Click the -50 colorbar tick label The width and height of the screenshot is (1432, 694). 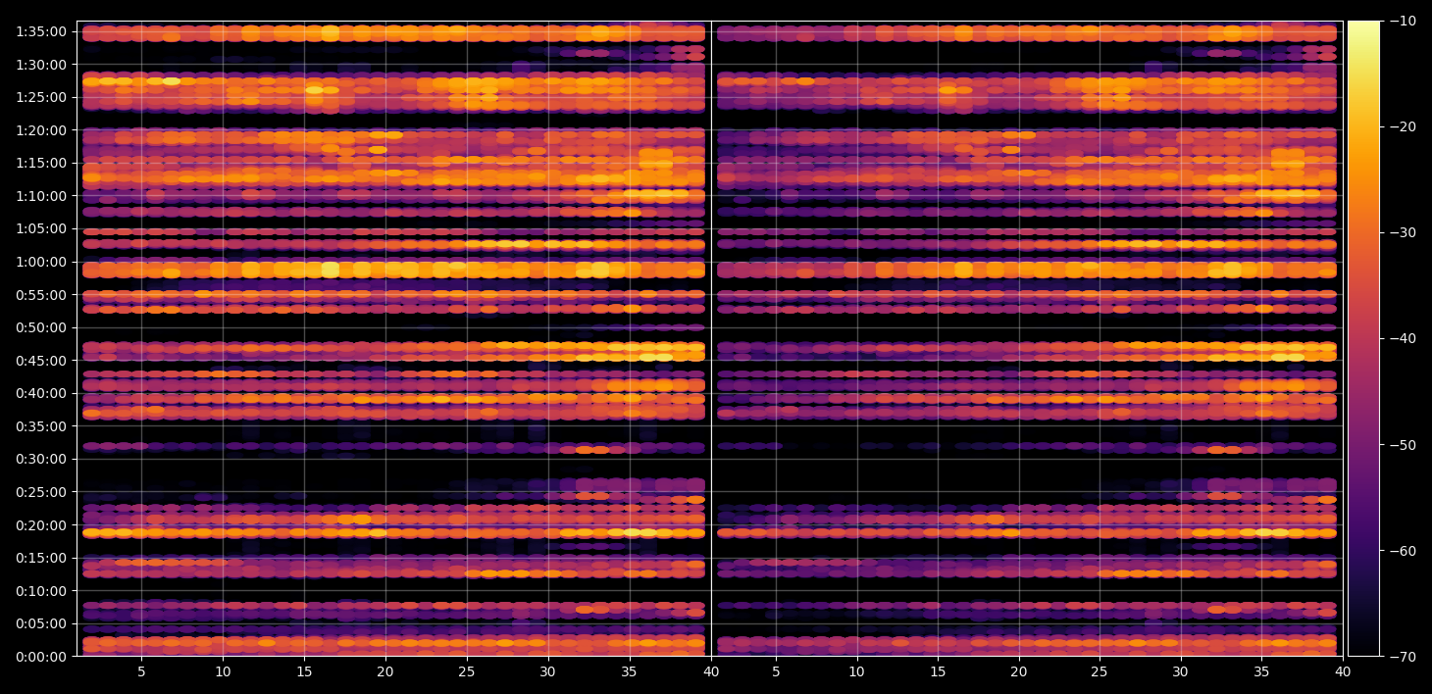pyautogui.click(x=1402, y=444)
